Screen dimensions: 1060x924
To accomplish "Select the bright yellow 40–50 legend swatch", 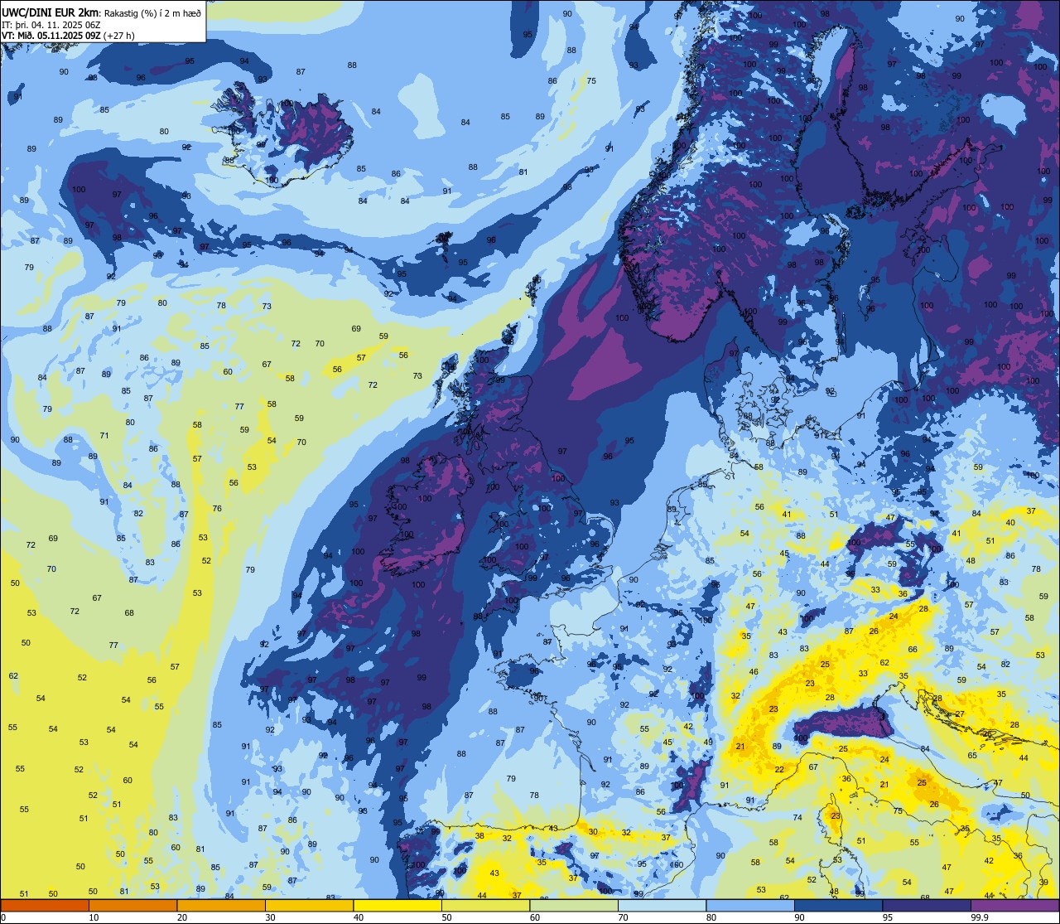I will coord(397,905).
